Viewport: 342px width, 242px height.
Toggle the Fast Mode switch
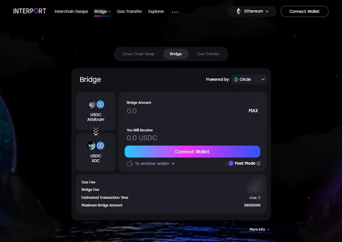pyautogui.click(x=229, y=164)
